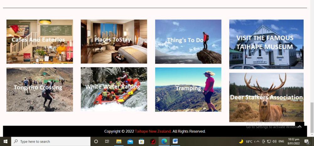Open the volume speaker tray icon
Image resolution: width=314 pixels, height=146 pixels.
(274, 141)
